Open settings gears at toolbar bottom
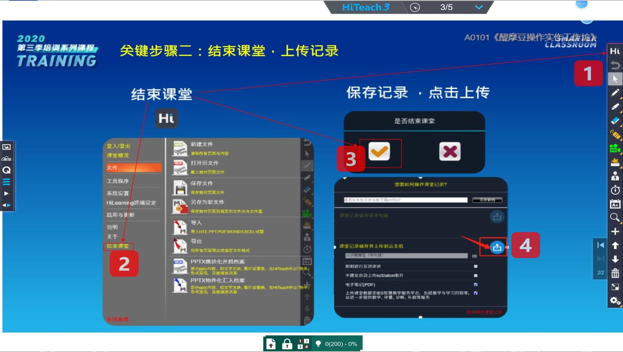Screen dimensions: 623x352 click(615, 301)
